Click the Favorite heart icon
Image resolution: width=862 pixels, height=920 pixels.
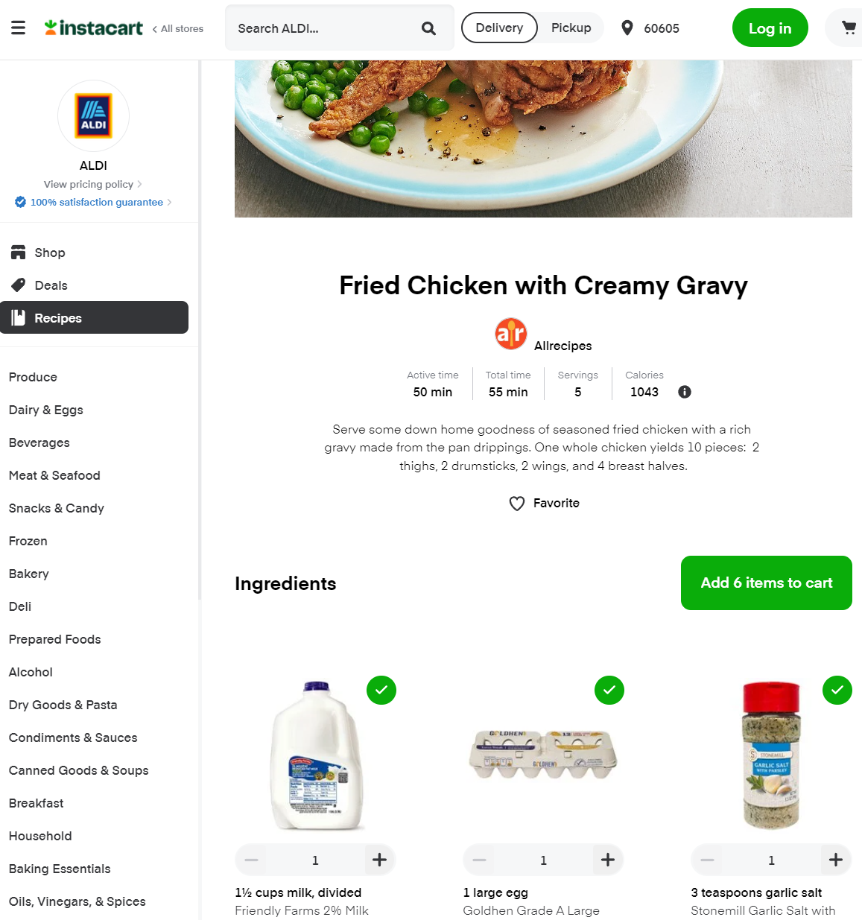pos(517,504)
